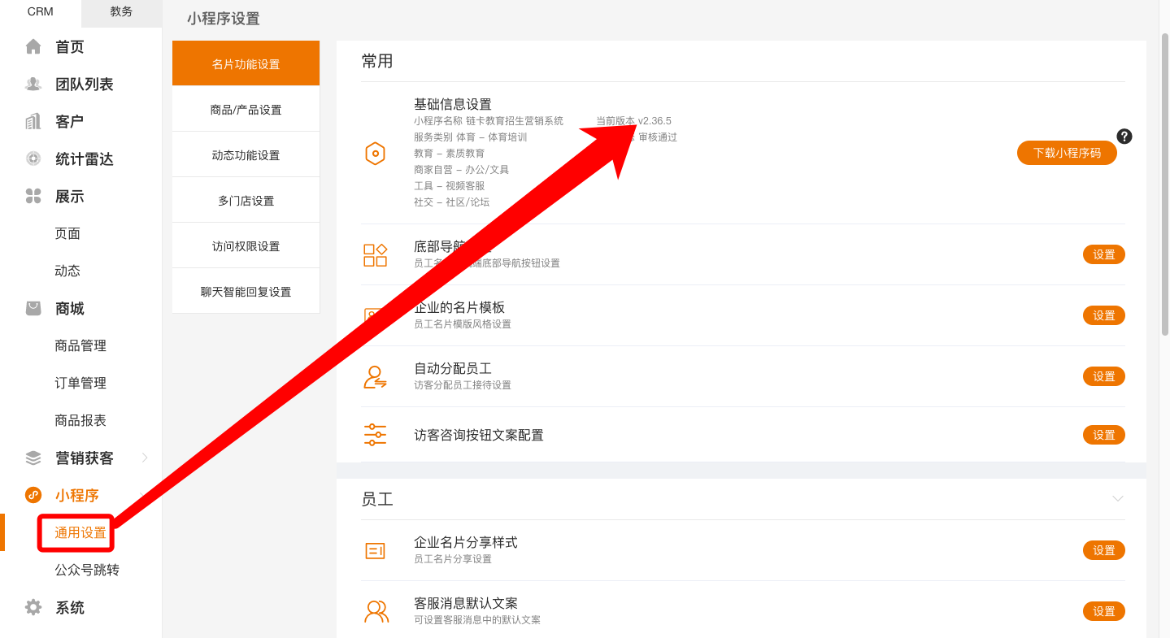1170x638 pixels.
Task: Expand the 营销获客 sidebar menu chevron
Action: tap(145, 458)
